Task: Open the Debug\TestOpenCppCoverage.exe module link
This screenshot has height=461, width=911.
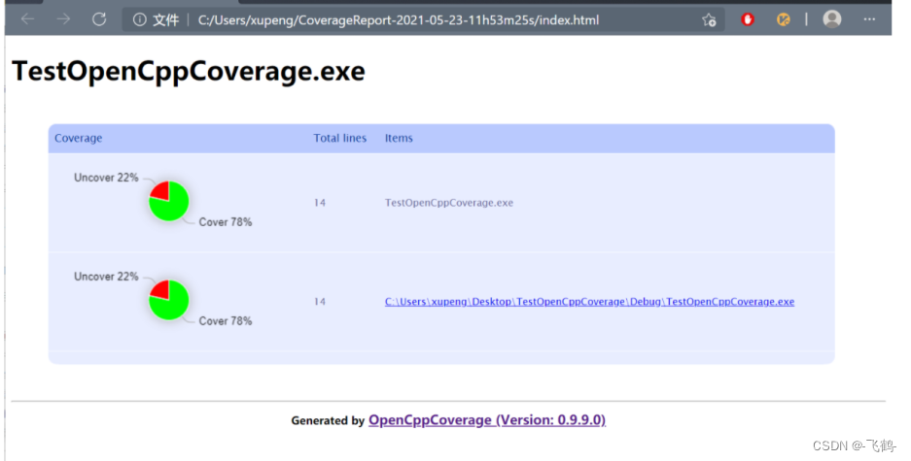Action: (x=589, y=302)
